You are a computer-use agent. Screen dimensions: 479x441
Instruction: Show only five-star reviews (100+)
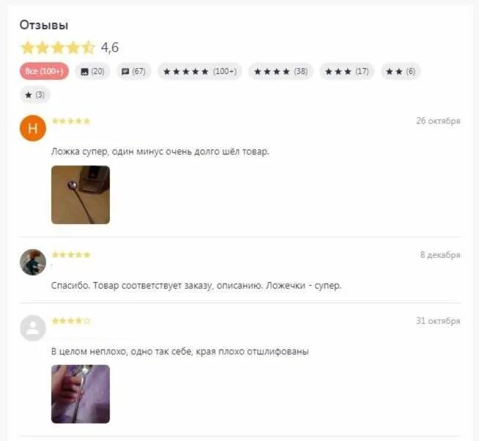pyautogui.click(x=200, y=71)
